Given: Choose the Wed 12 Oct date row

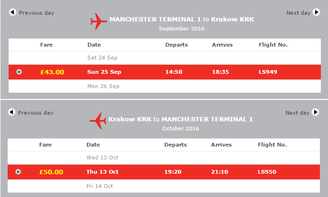Looking at the screenshot, I should (164, 158).
